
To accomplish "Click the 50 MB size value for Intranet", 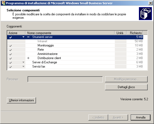I will (x=139, y=41).
